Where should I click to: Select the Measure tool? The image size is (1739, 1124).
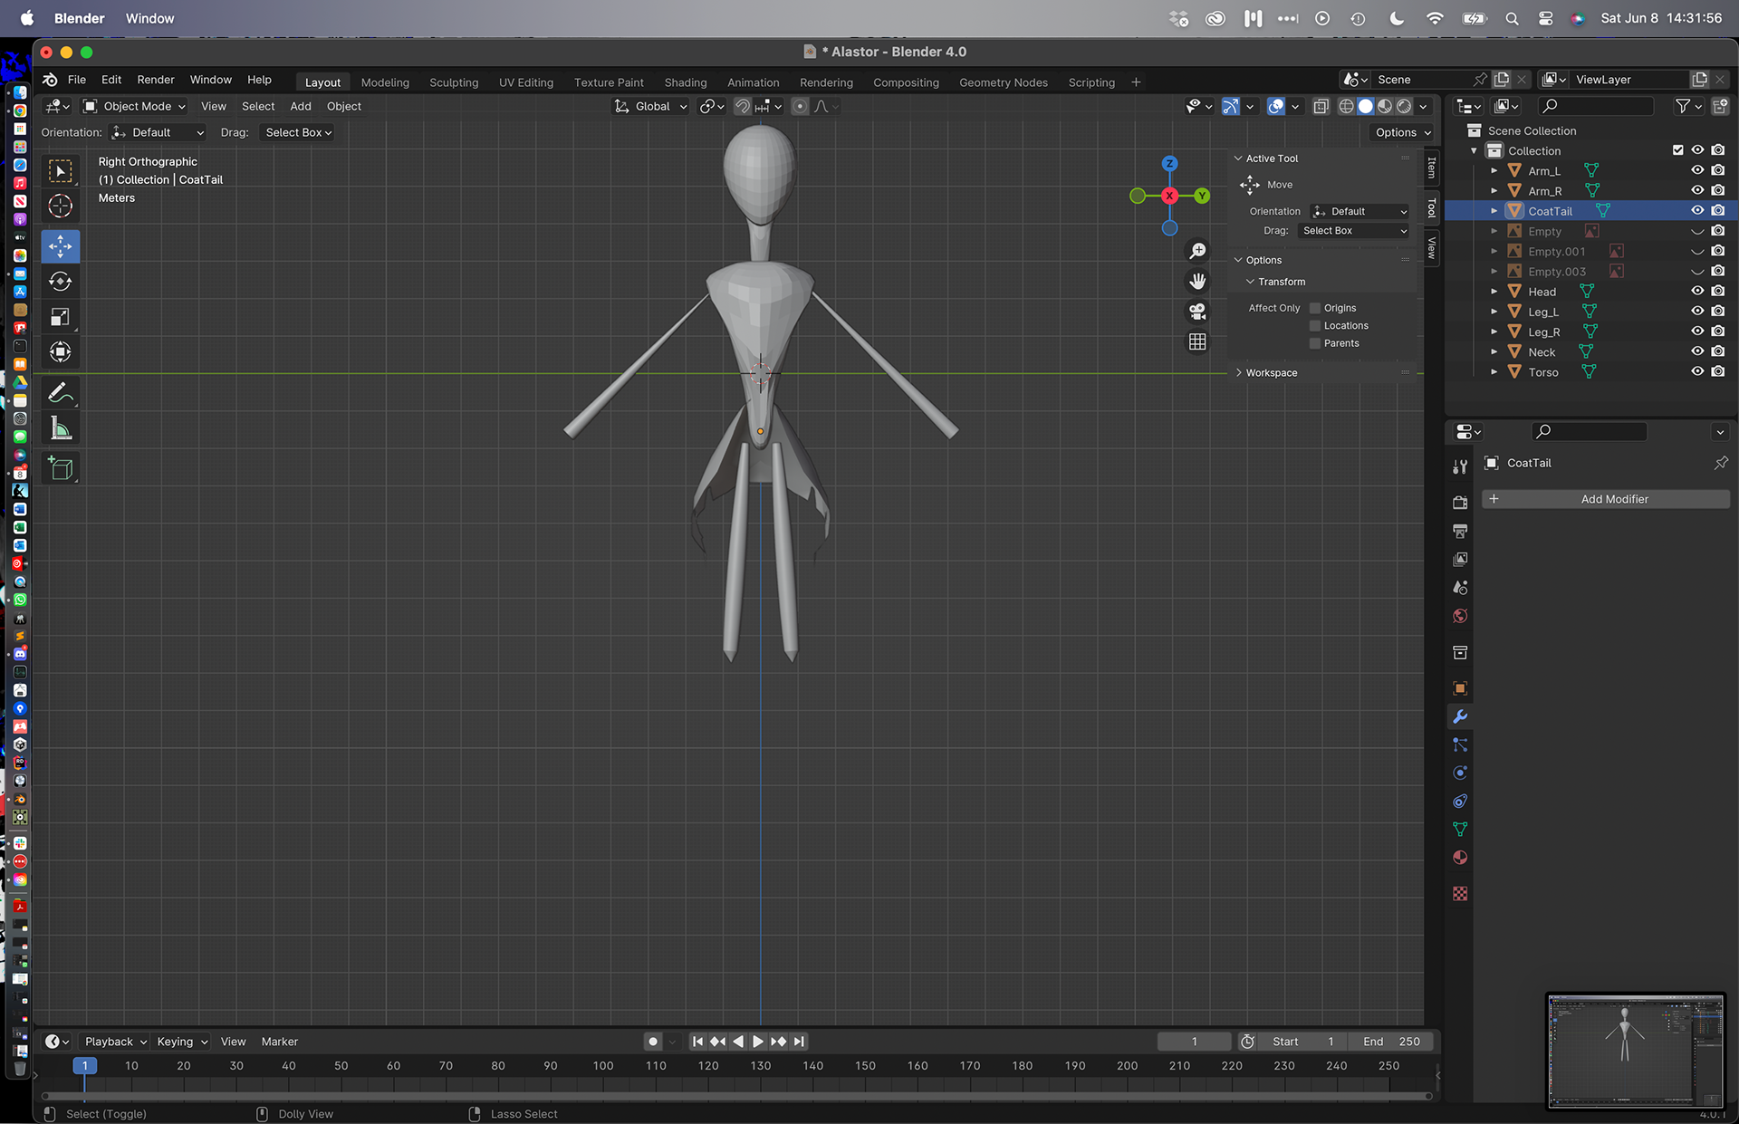61,428
